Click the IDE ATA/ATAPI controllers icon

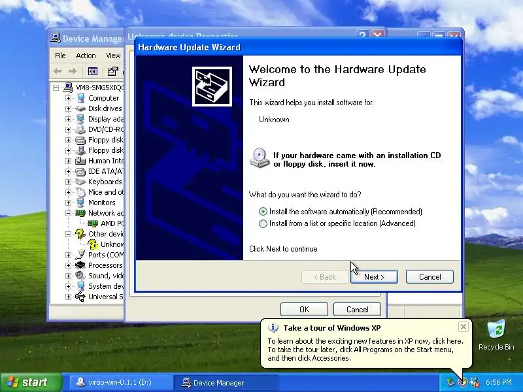(x=80, y=171)
